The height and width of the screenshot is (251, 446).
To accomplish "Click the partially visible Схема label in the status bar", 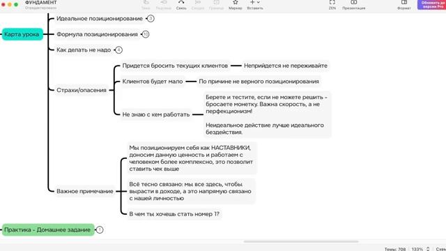I will pyautogui.click(x=441, y=249).
